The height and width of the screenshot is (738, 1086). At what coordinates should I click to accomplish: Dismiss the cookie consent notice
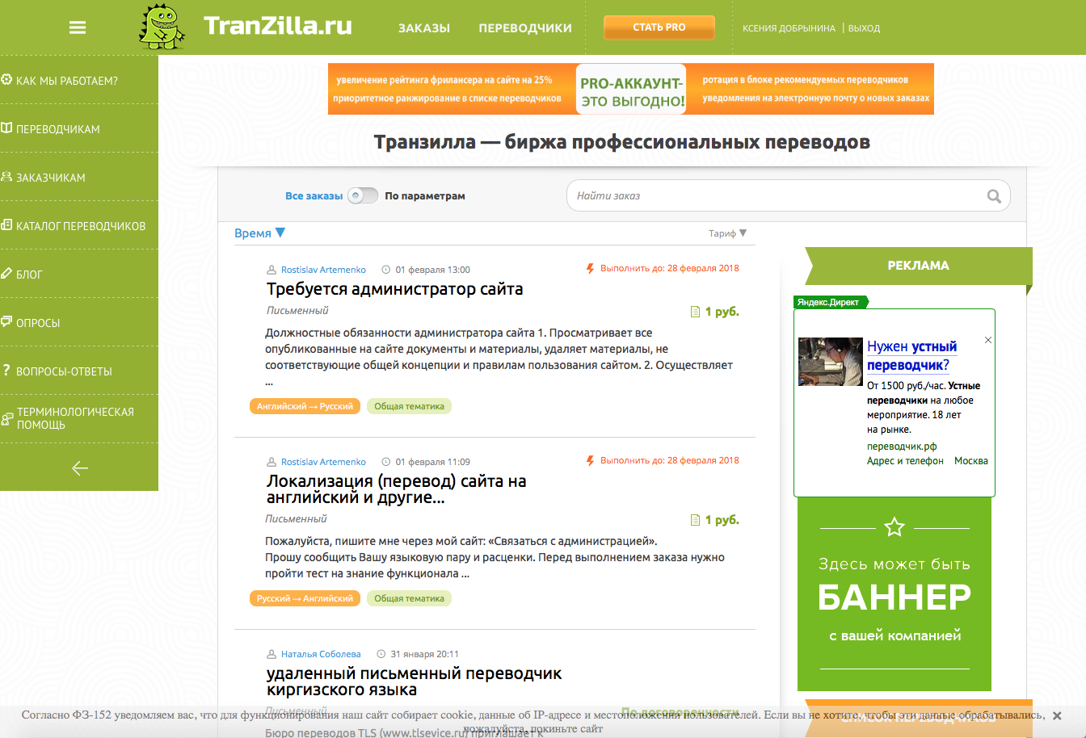tap(1057, 715)
